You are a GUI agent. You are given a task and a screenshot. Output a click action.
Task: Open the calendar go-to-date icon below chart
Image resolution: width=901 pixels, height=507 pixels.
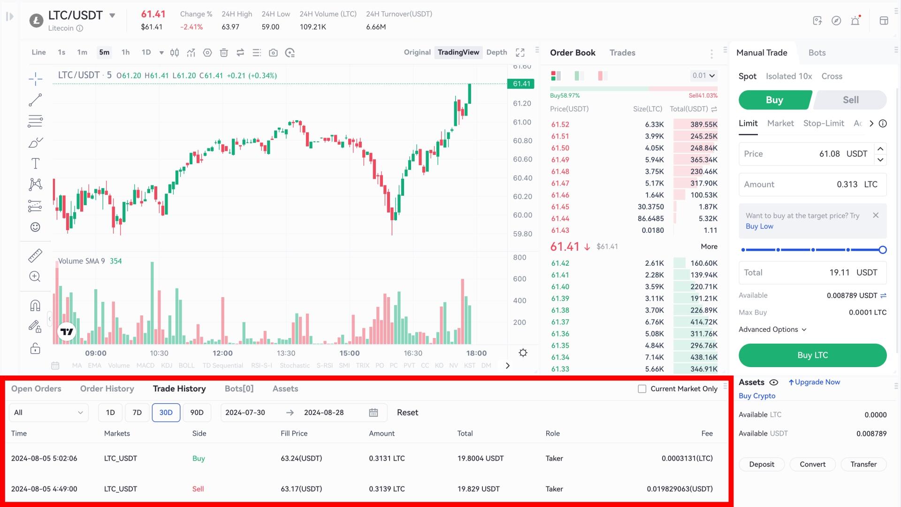(55, 366)
